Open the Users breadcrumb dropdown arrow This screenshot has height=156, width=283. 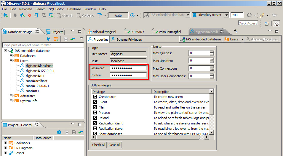[x=242, y=39]
